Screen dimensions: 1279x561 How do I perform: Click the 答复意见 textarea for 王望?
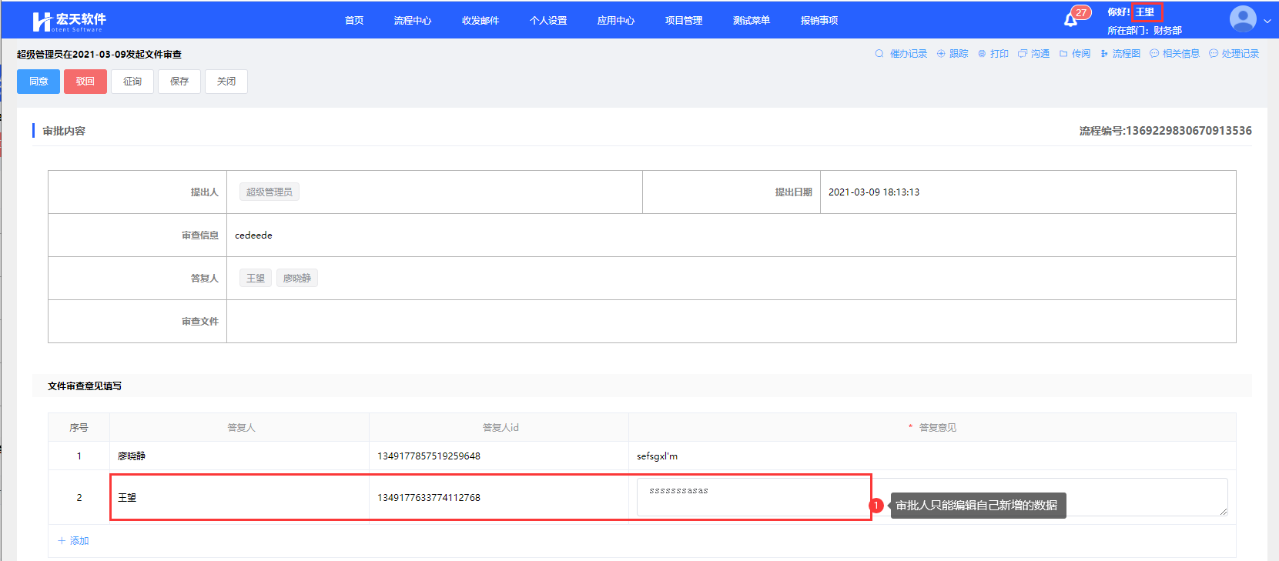click(751, 497)
